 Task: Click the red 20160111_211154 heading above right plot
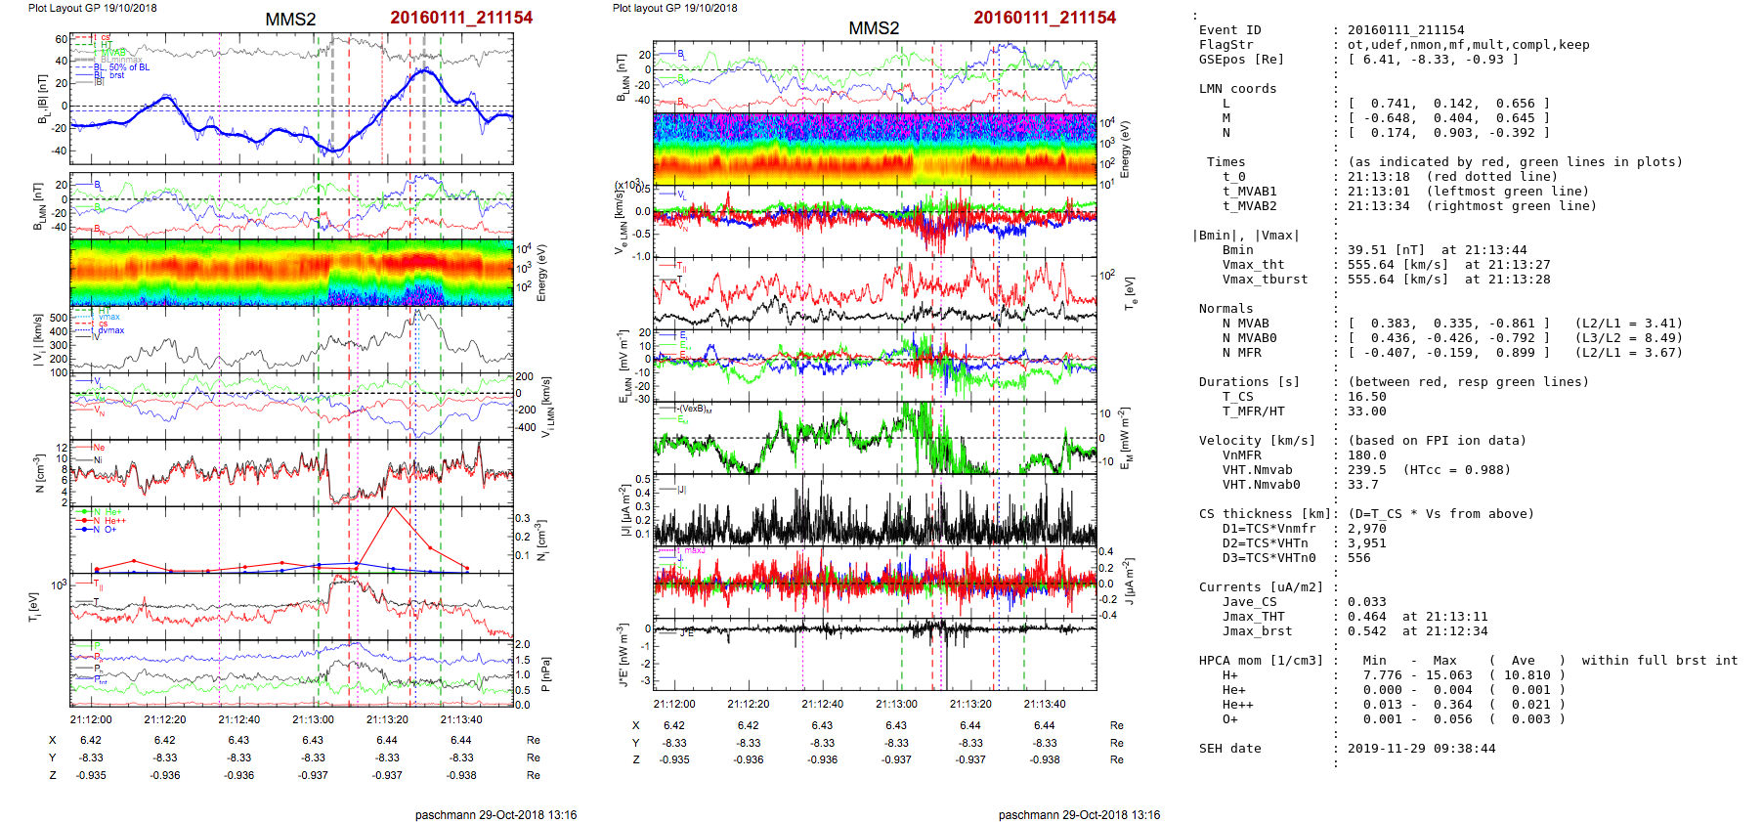(1044, 18)
